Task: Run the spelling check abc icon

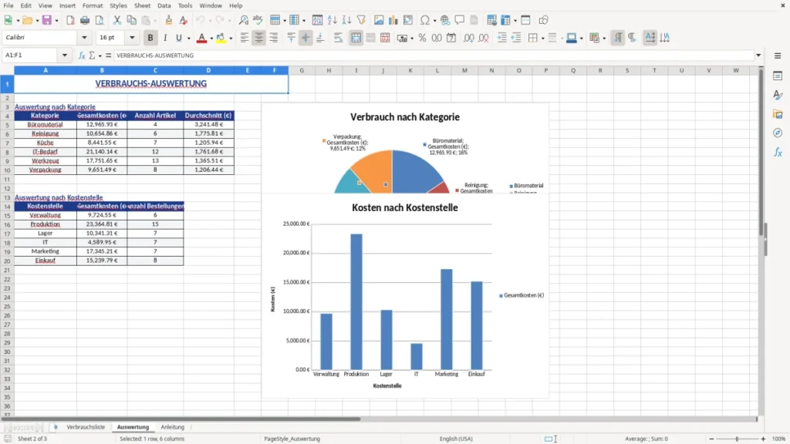Action: coord(258,20)
